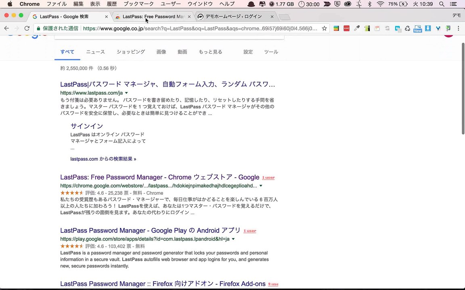Image resolution: width=465 pixels, height=290 pixels.
Task: Click the green monitor extension icon
Action: (x=448, y=29)
